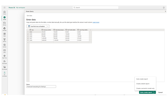Click the Search box at the top
The width and height of the screenshot is (168, 100).
click(95, 7)
